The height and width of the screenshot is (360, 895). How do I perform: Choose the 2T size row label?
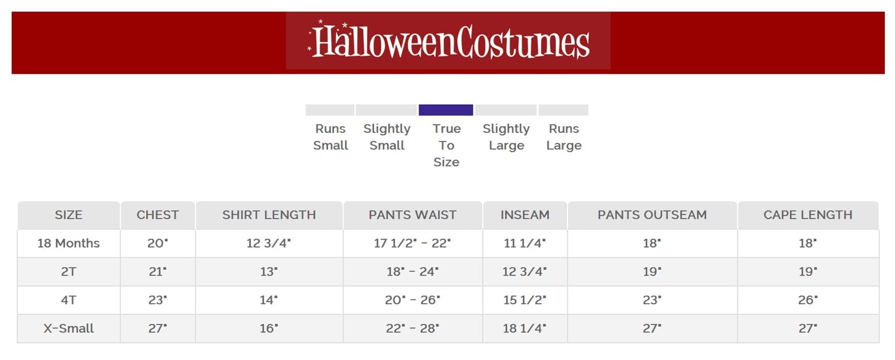pos(69,272)
